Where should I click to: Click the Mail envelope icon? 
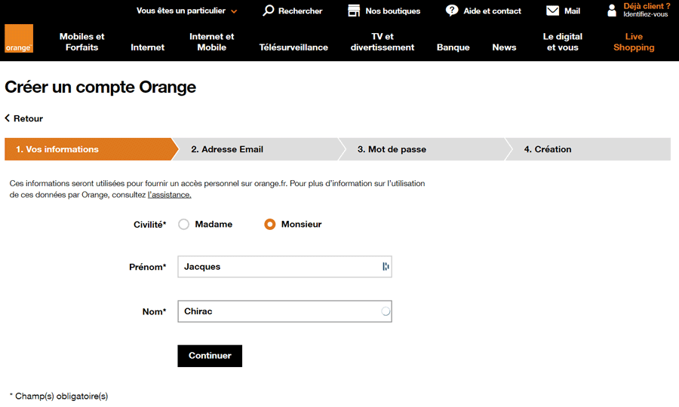[x=552, y=11]
